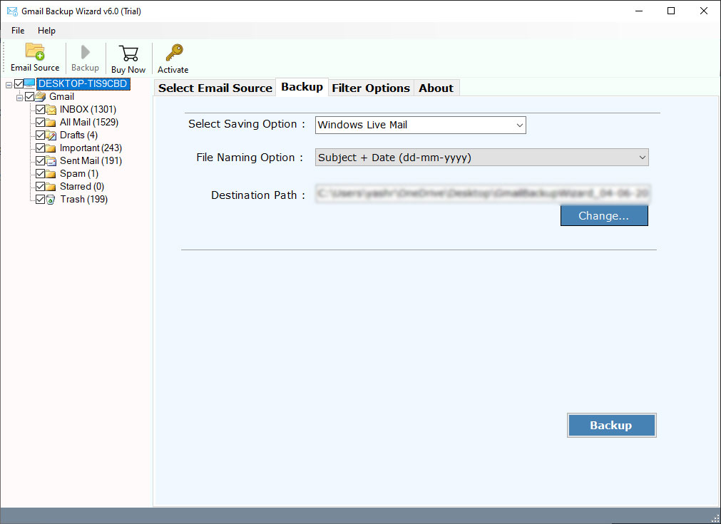Image resolution: width=721 pixels, height=524 pixels.
Task: Click the Gmail account folder icon
Action: click(x=41, y=96)
